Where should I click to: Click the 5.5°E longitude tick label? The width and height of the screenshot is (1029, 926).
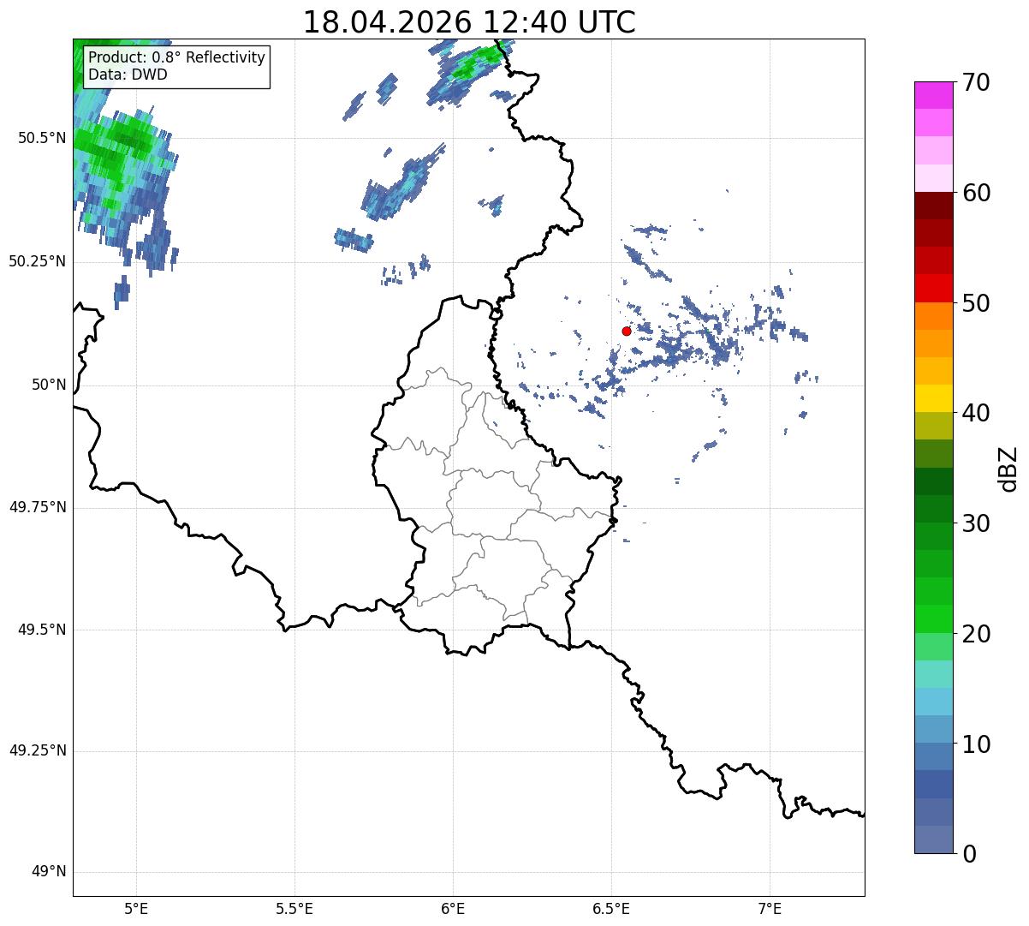coord(294,908)
